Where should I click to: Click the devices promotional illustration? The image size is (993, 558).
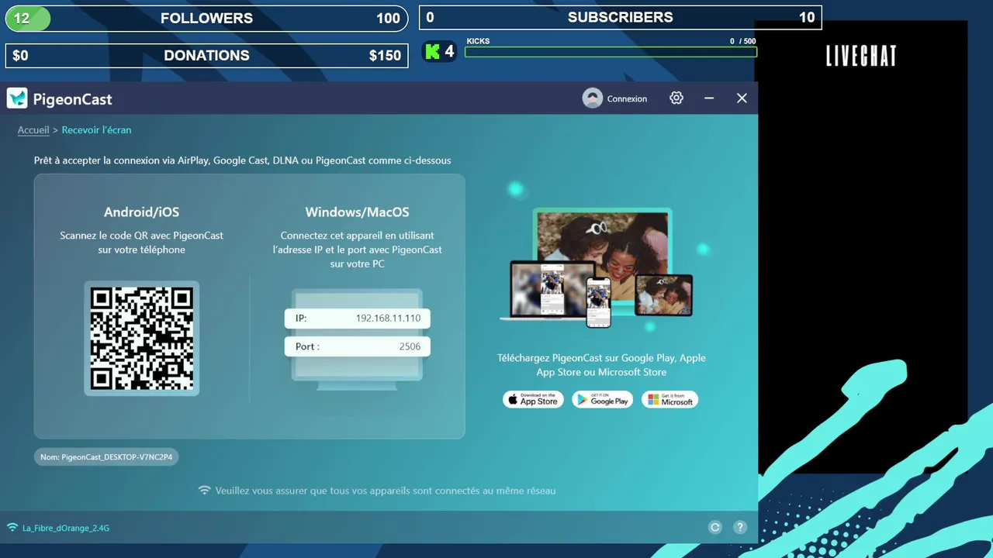597,267
